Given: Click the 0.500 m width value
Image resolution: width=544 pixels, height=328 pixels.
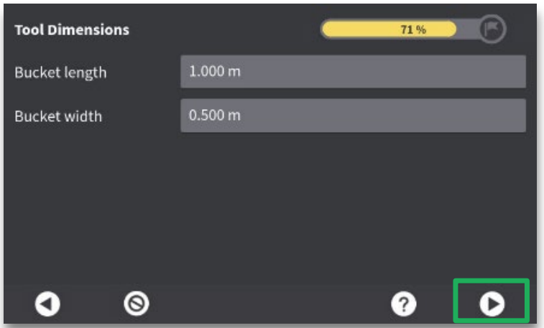Looking at the screenshot, I should pyautogui.click(x=215, y=116).
